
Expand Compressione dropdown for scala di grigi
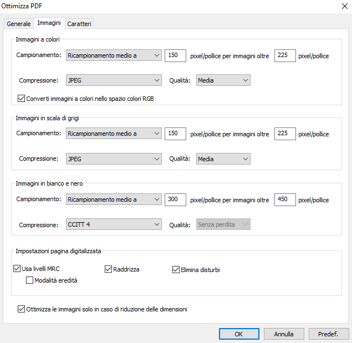click(x=114, y=158)
